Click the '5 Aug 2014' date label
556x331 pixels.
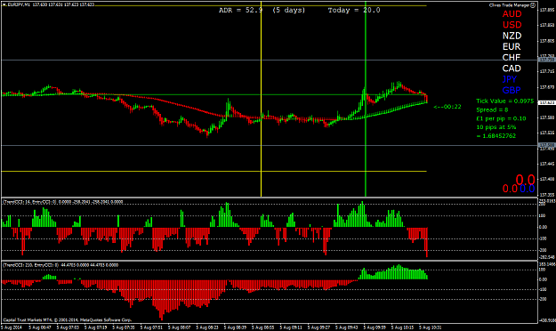[x=12, y=327]
